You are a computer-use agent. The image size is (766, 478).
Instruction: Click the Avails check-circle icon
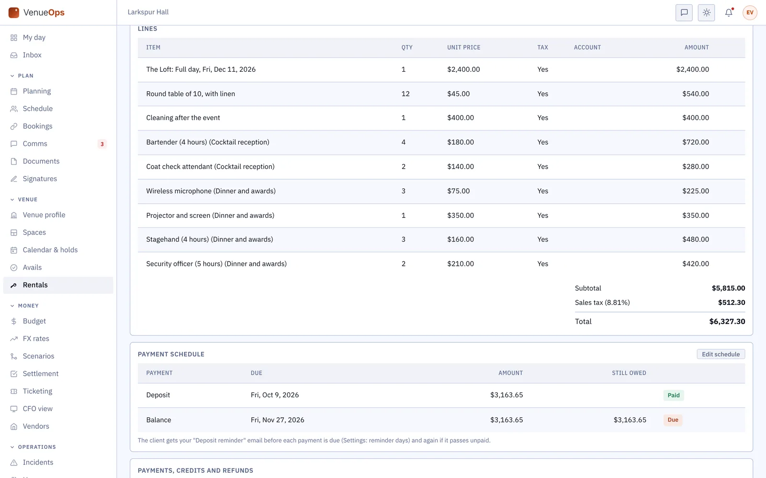point(14,268)
